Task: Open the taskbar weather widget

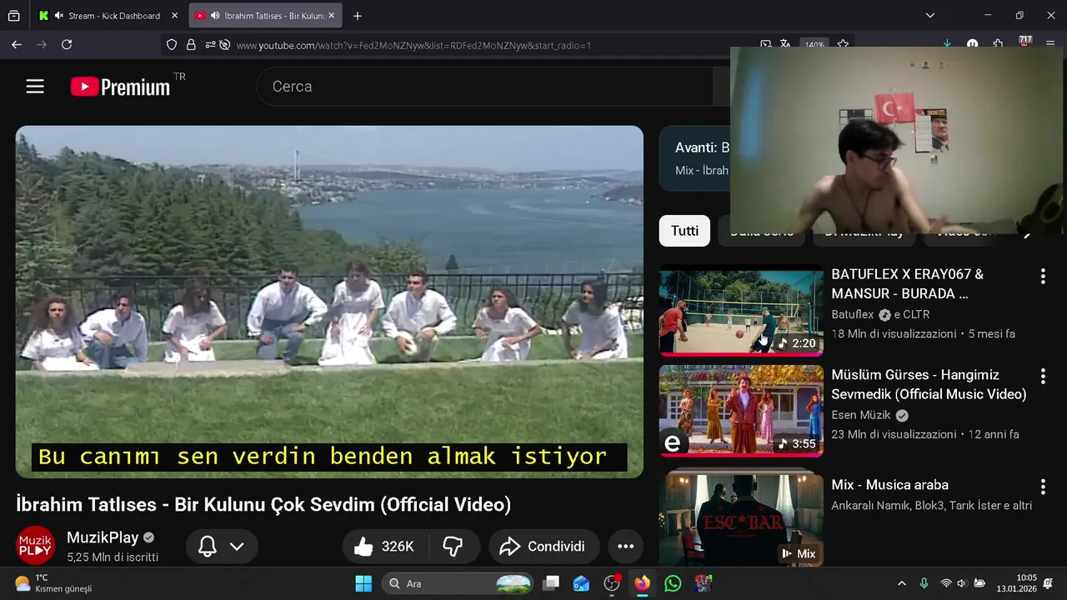Action: point(54,583)
